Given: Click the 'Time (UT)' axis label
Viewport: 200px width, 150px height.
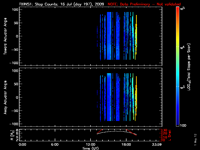Looking at the screenshot, I should (92, 148).
